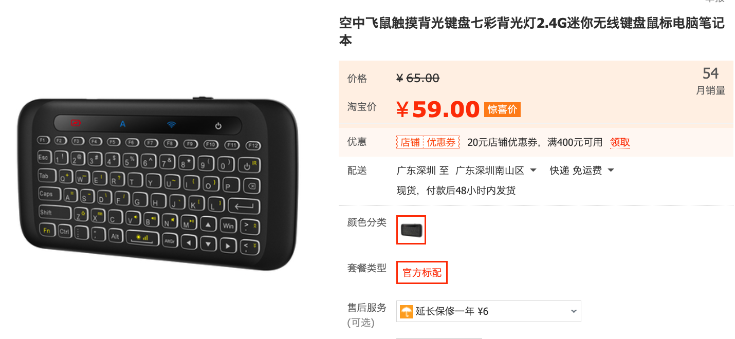Select the 官方标配 package type

[x=422, y=272]
